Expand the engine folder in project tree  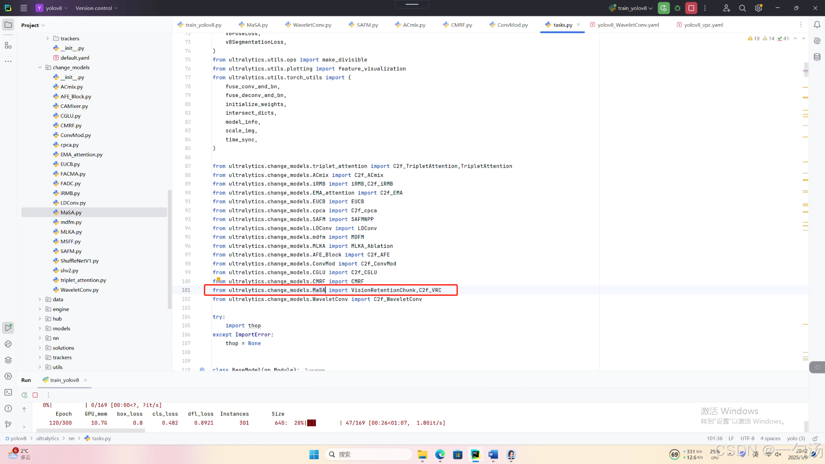[x=40, y=309]
